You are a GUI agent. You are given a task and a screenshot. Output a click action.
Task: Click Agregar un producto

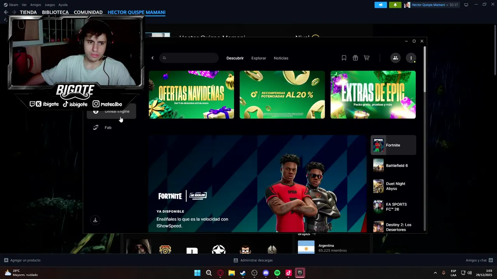coord(22,260)
